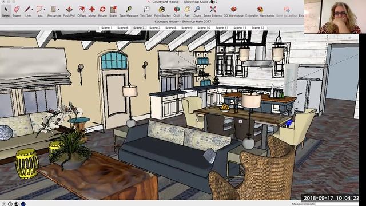
Task: Click the geo-location status bar icon
Action: point(10,204)
